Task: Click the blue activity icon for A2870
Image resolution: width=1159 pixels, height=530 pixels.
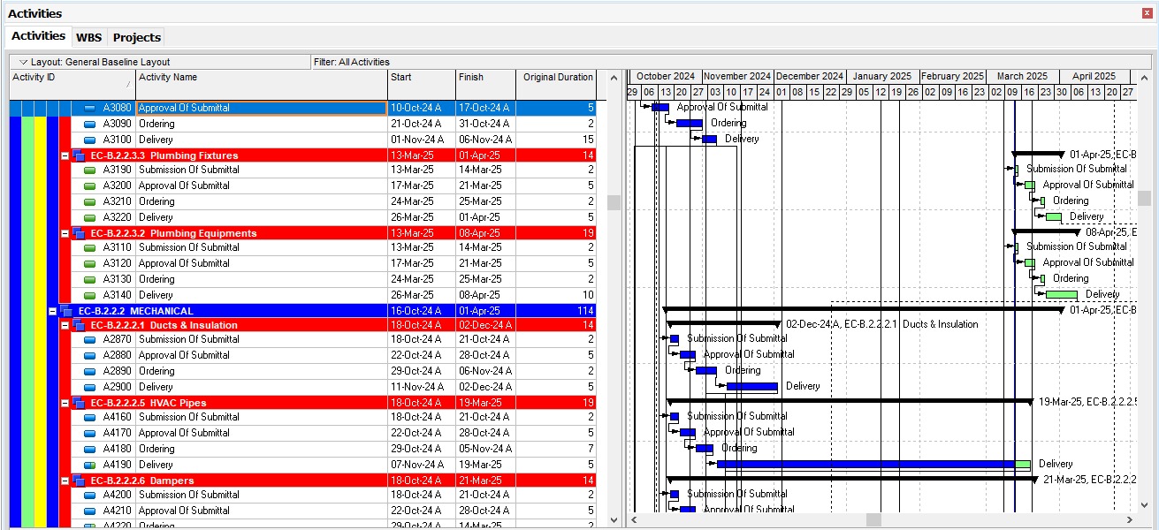Action: (89, 339)
